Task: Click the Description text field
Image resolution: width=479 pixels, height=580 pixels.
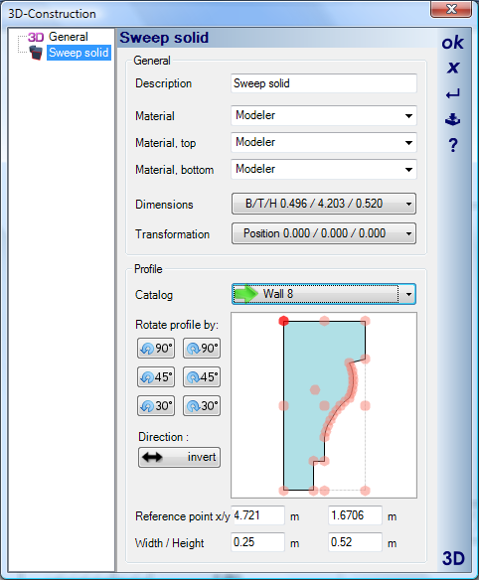Action: 324,83
